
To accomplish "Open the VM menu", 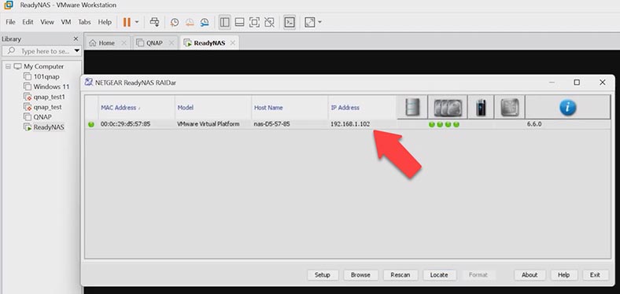I will 66,22.
